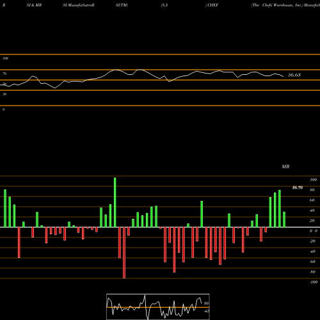Click the -80 label on MR axis
This screenshot has width=320, height=320.
pyautogui.click(x=312, y=272)
